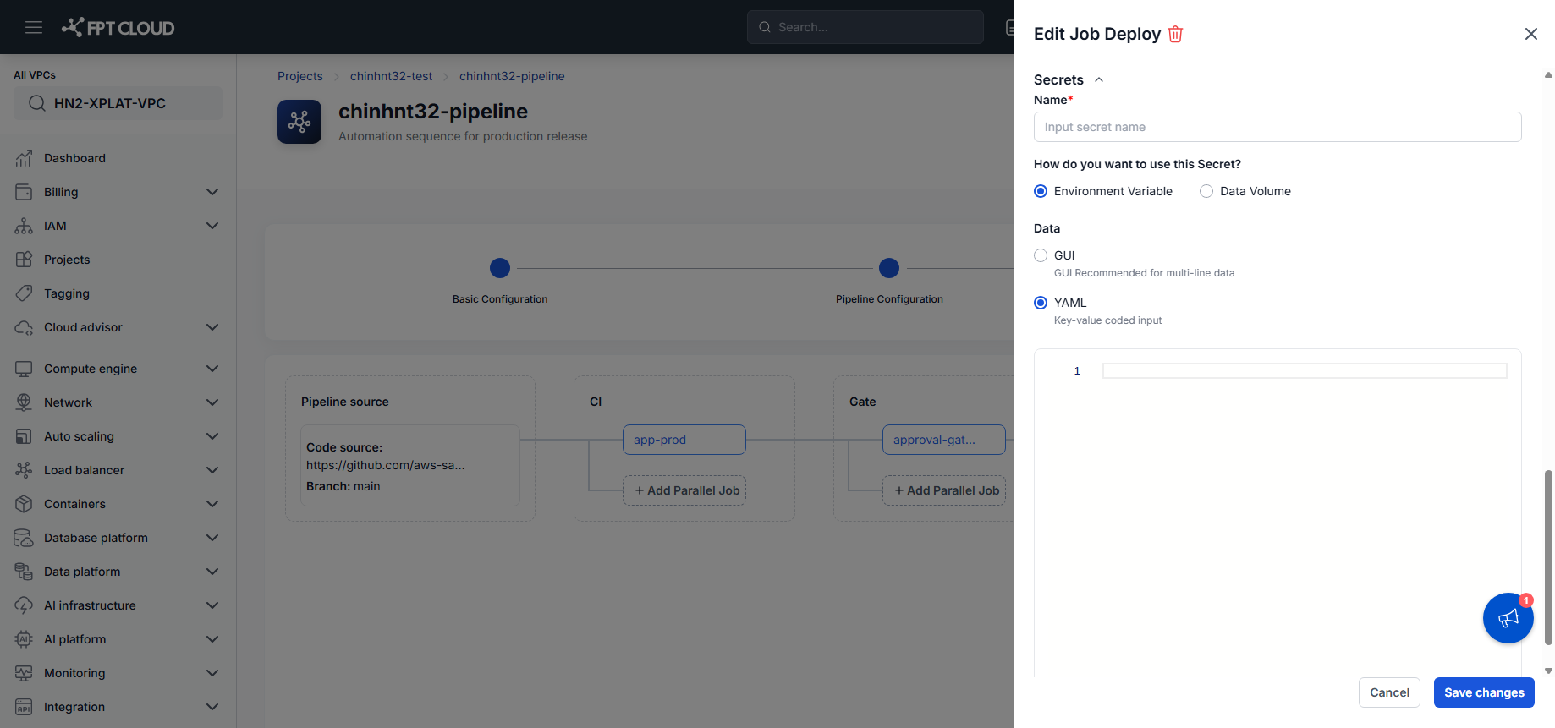
Task: Click the Database platform icon
Action: click(24, 538)
